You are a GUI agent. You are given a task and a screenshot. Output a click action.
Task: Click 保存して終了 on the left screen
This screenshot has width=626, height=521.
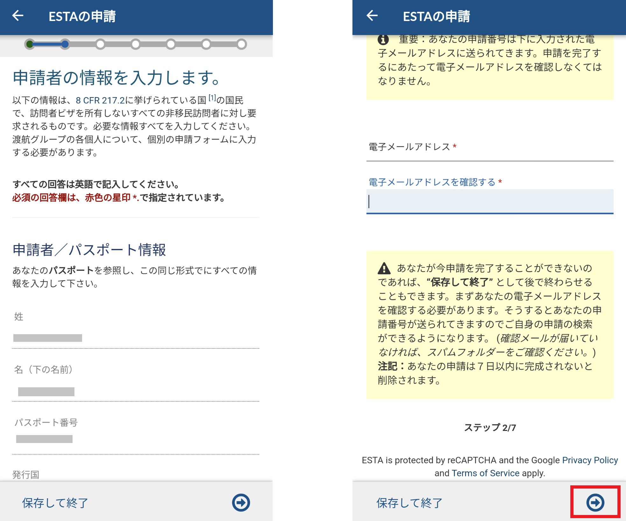point(55,503)
